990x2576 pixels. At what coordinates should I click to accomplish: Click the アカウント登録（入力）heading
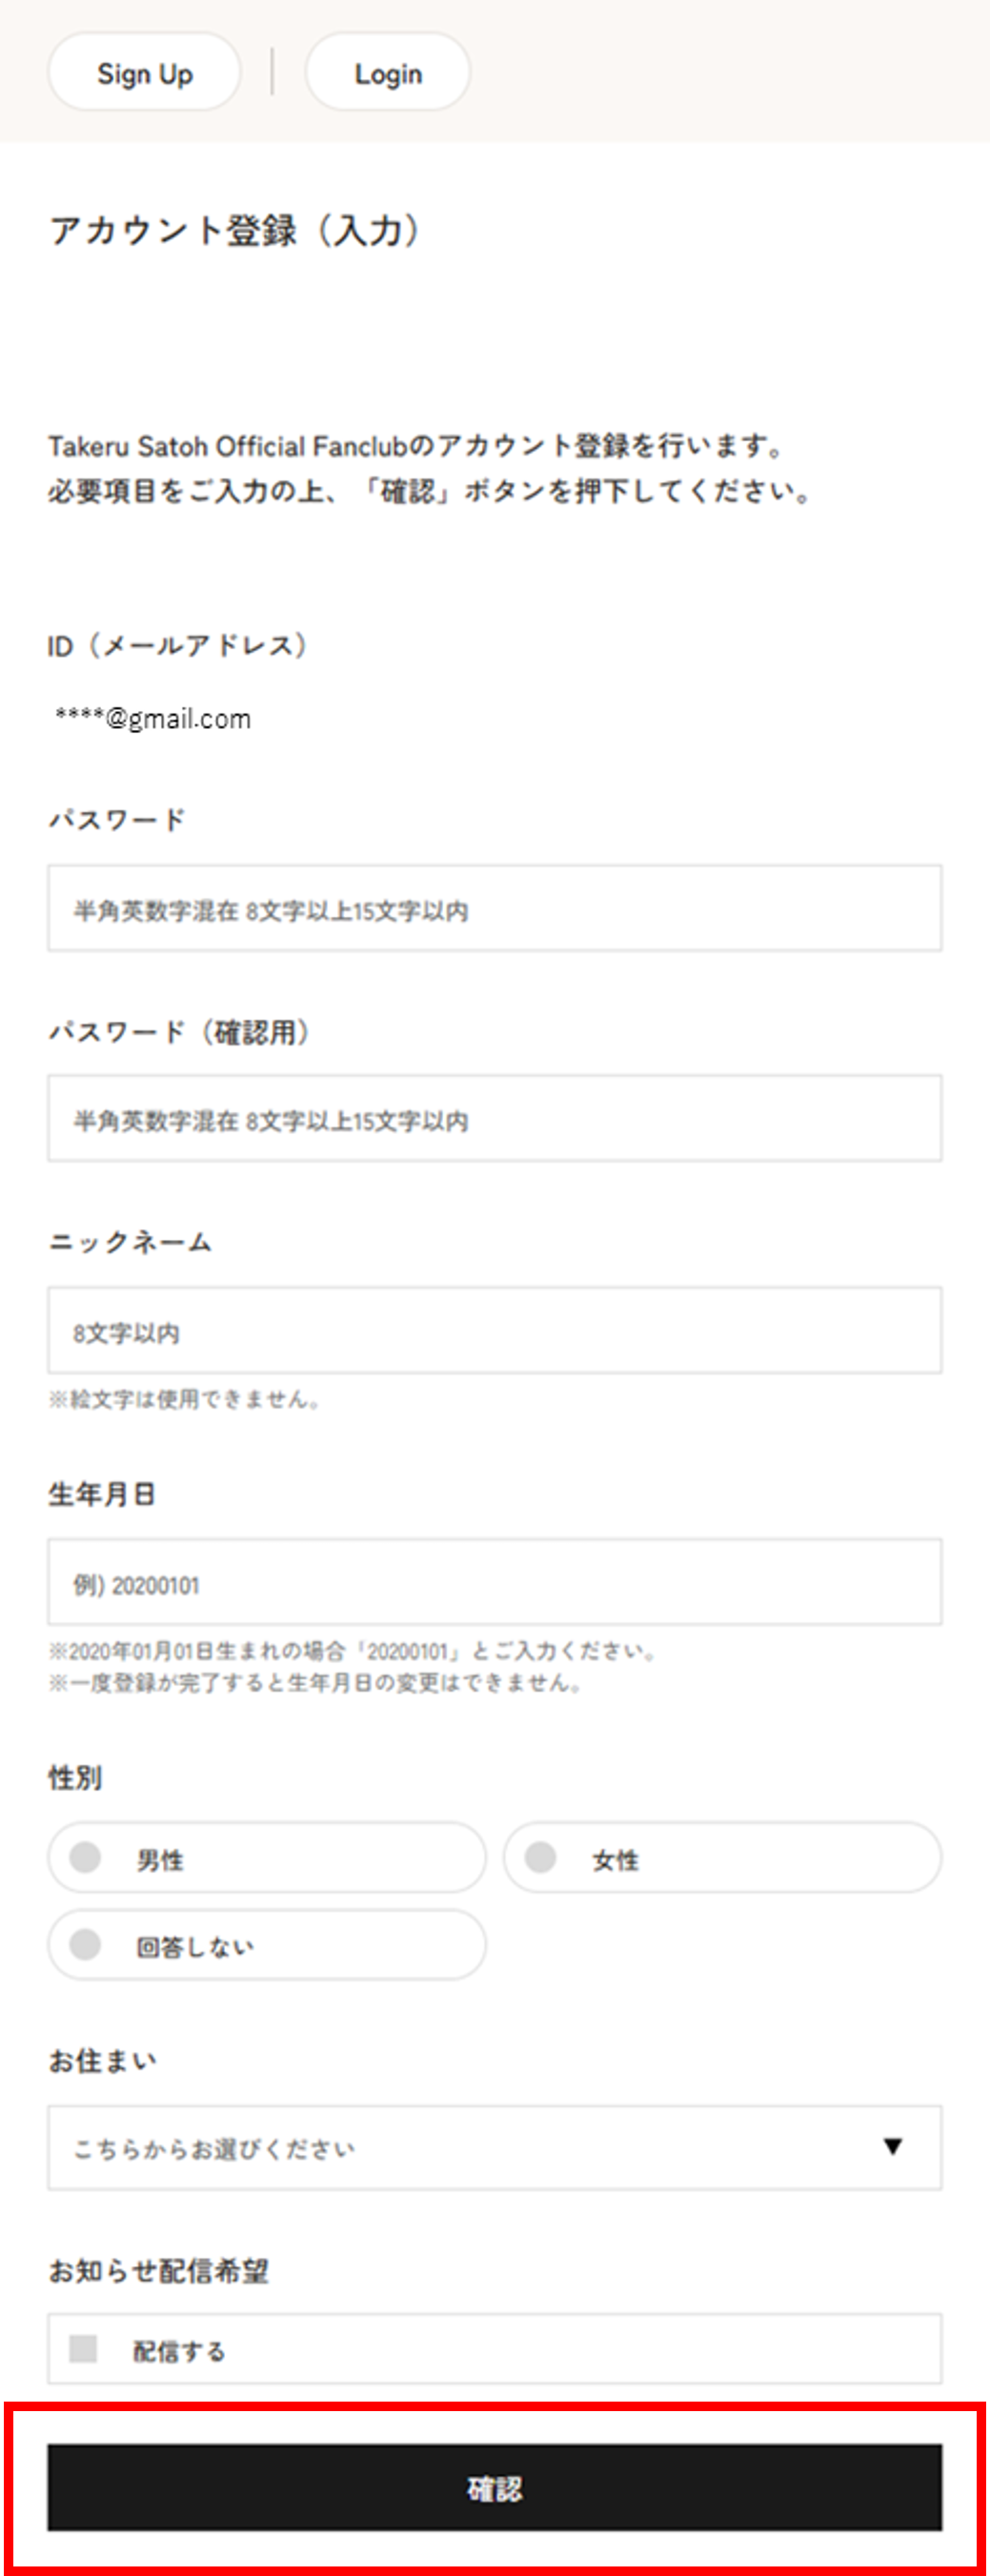point(235,231)
